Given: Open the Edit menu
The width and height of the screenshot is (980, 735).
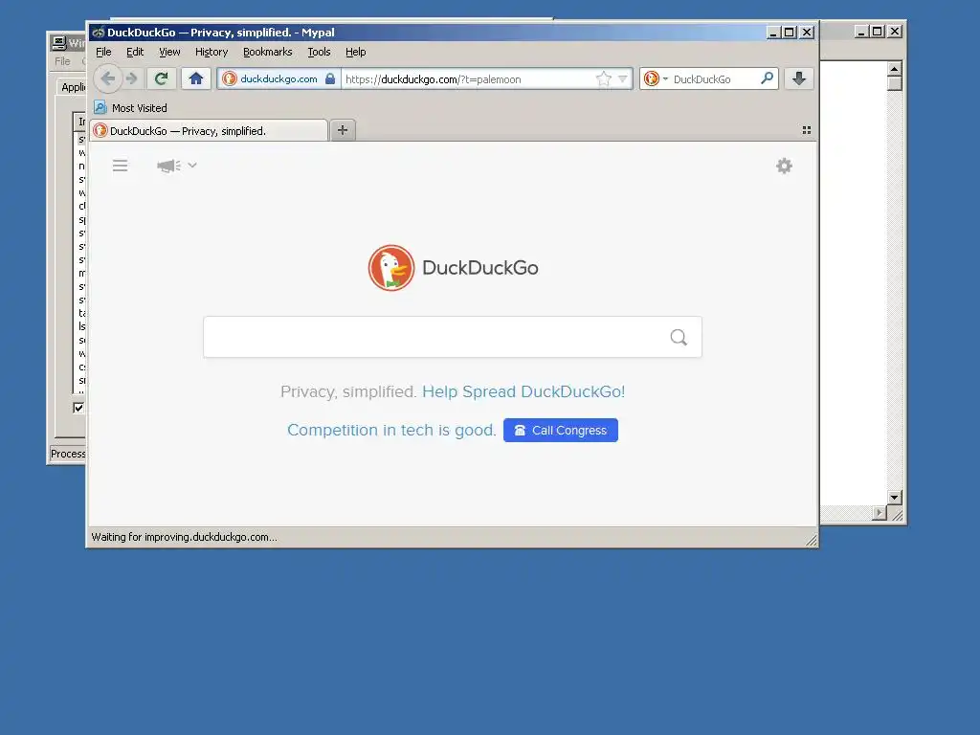Looking at the screenshot, I should pos(134,52).
